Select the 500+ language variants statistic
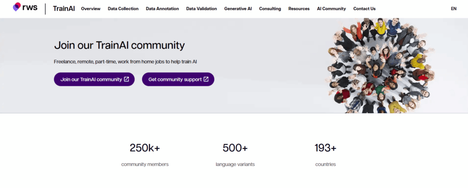 [235, 154]
